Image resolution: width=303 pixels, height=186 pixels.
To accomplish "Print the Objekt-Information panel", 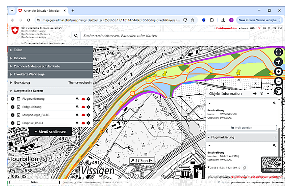I will click(x=255, y=94).
